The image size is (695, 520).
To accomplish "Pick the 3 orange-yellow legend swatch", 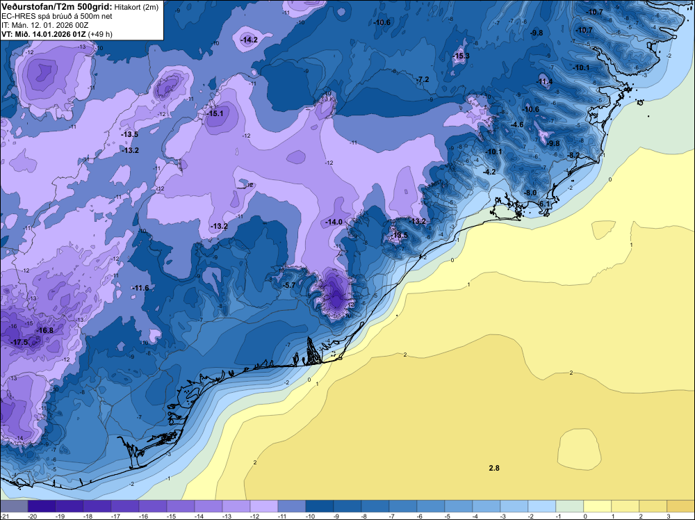I will pos(680,506).
